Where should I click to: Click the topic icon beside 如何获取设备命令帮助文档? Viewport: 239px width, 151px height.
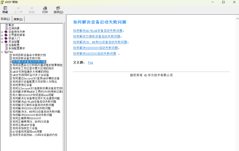point(10,55)
